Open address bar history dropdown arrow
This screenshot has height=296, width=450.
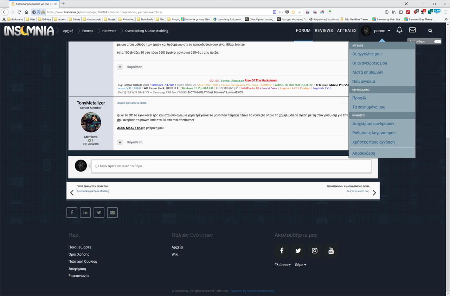(300, 12)
